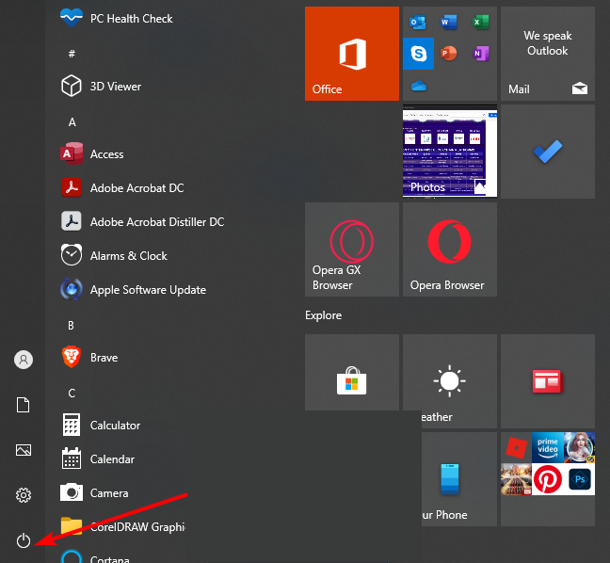Open the Microsoft To Do checkmark tile
This screenshot has height=563, width=610.
(548, 152)
